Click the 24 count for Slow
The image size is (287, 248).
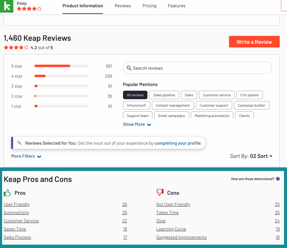277,221
